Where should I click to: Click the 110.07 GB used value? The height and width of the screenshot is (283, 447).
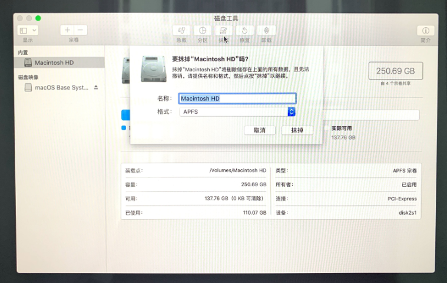[254, 212]
